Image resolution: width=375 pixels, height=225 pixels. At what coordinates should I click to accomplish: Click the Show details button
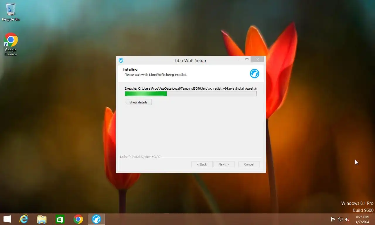(x=139, y=102)
